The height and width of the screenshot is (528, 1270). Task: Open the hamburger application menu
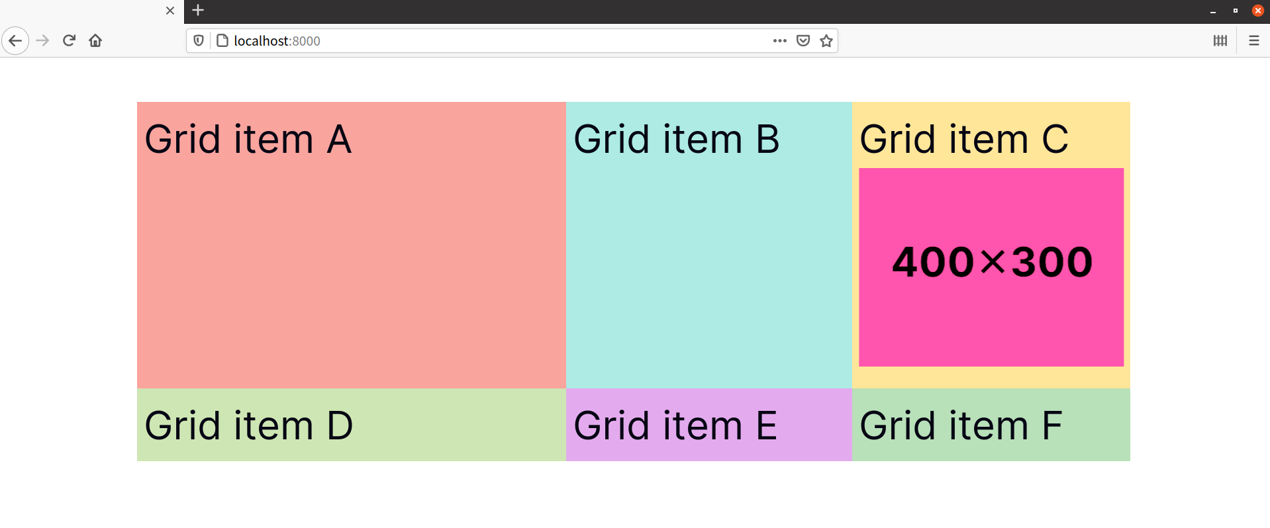point(1254,40)
